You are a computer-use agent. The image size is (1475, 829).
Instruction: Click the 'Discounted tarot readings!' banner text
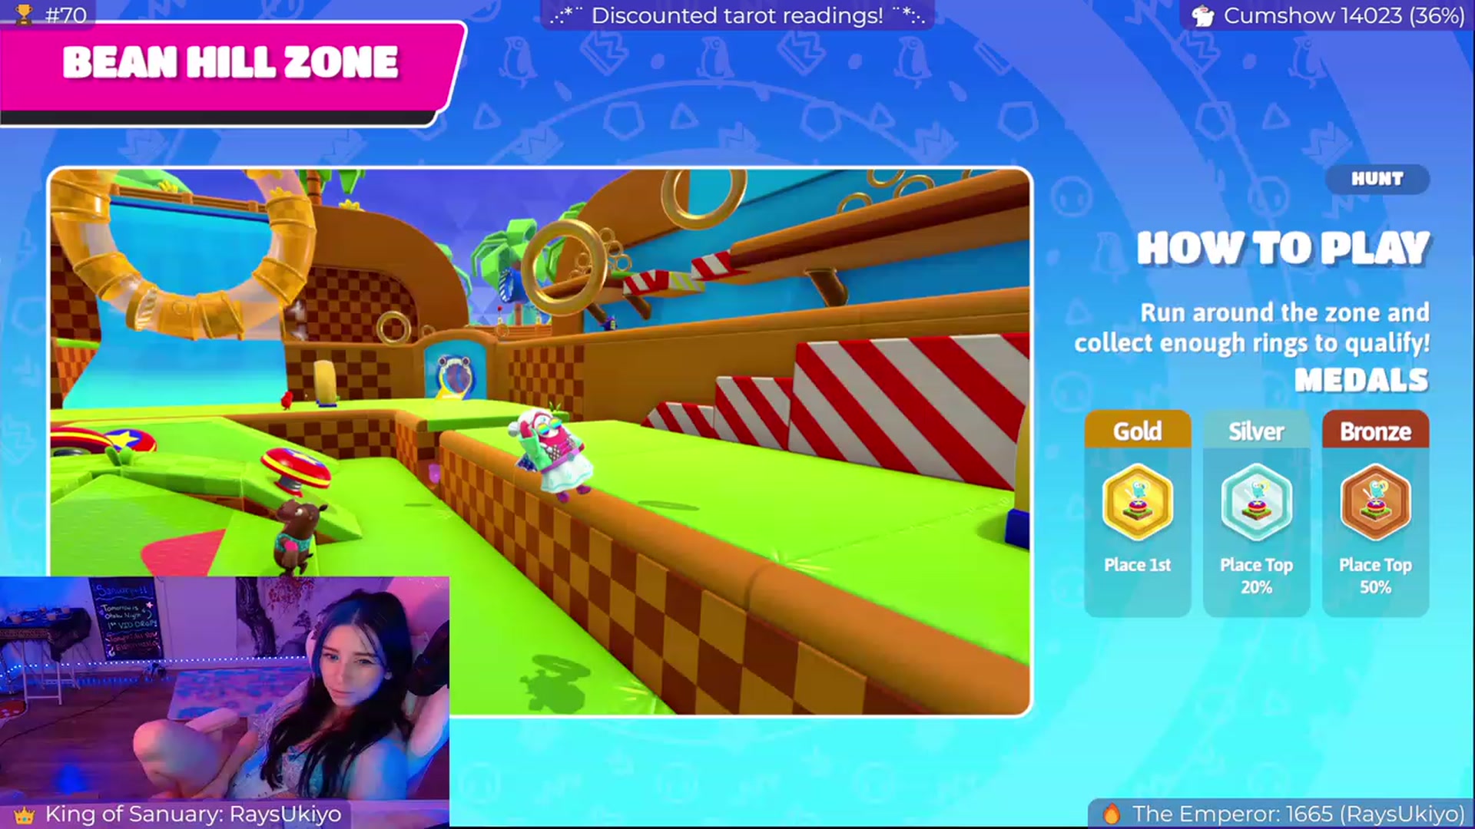[737, 15]
